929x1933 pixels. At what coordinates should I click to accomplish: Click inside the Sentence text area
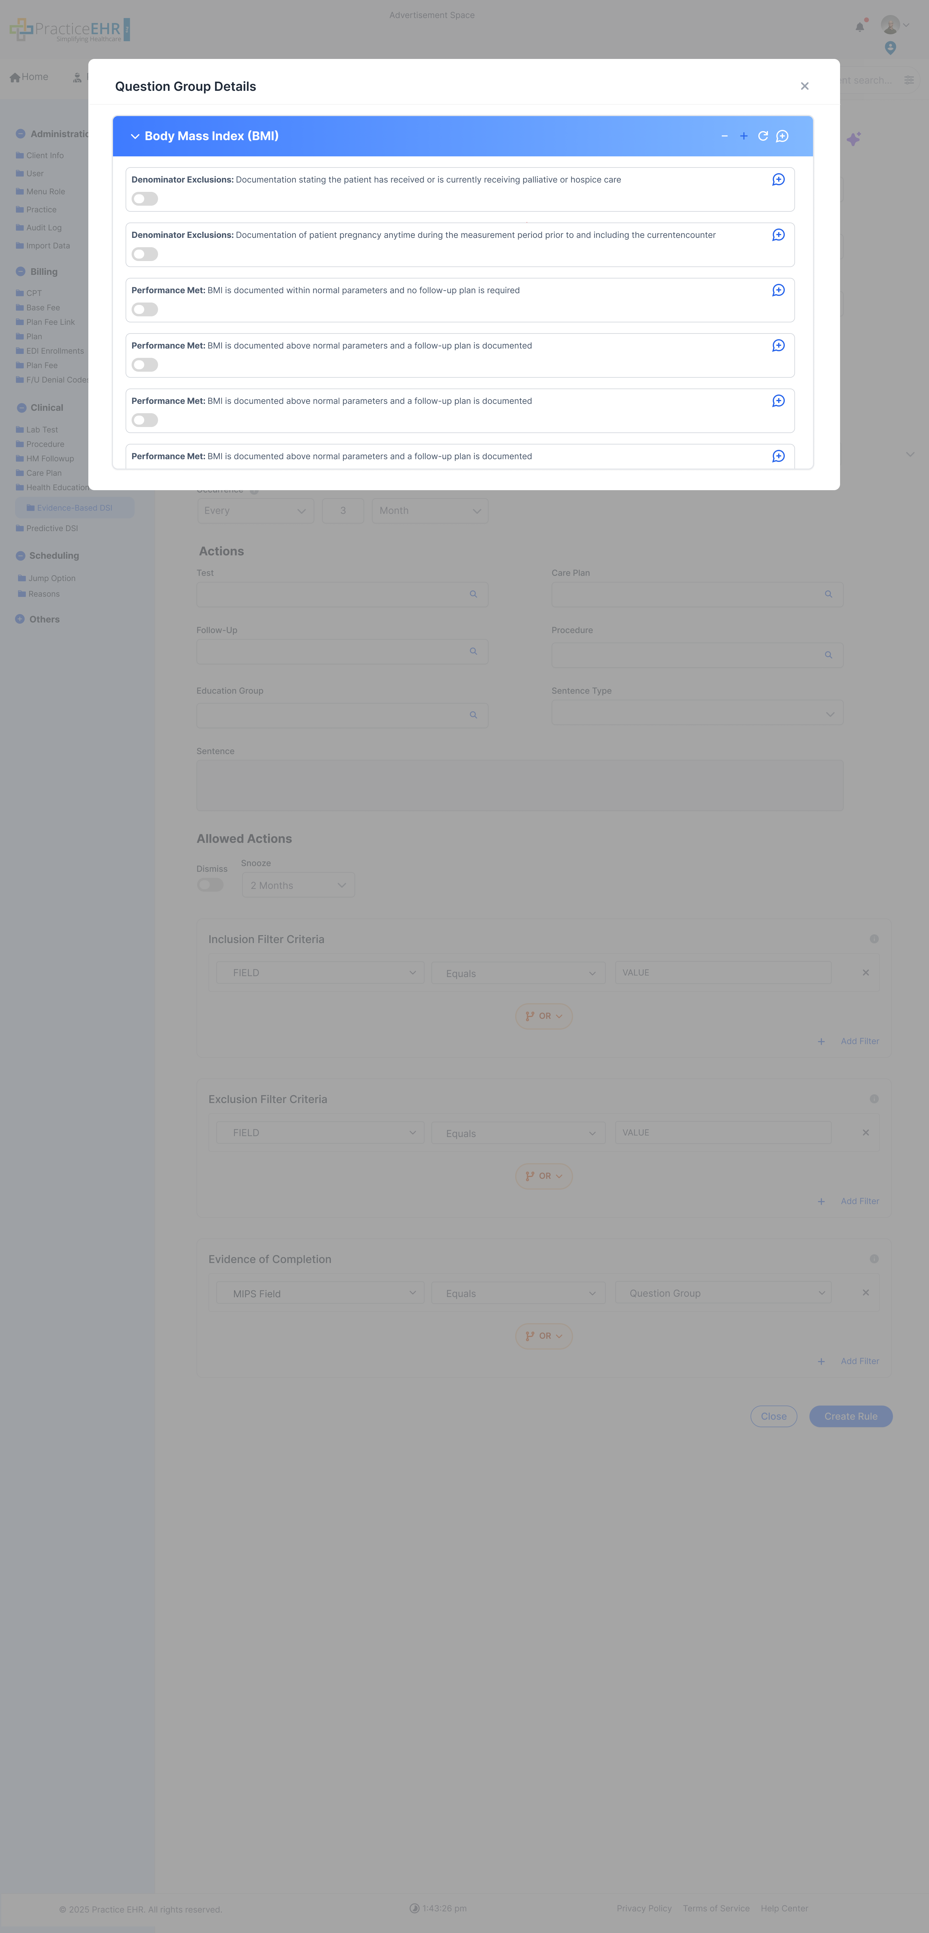coord(519,785)
